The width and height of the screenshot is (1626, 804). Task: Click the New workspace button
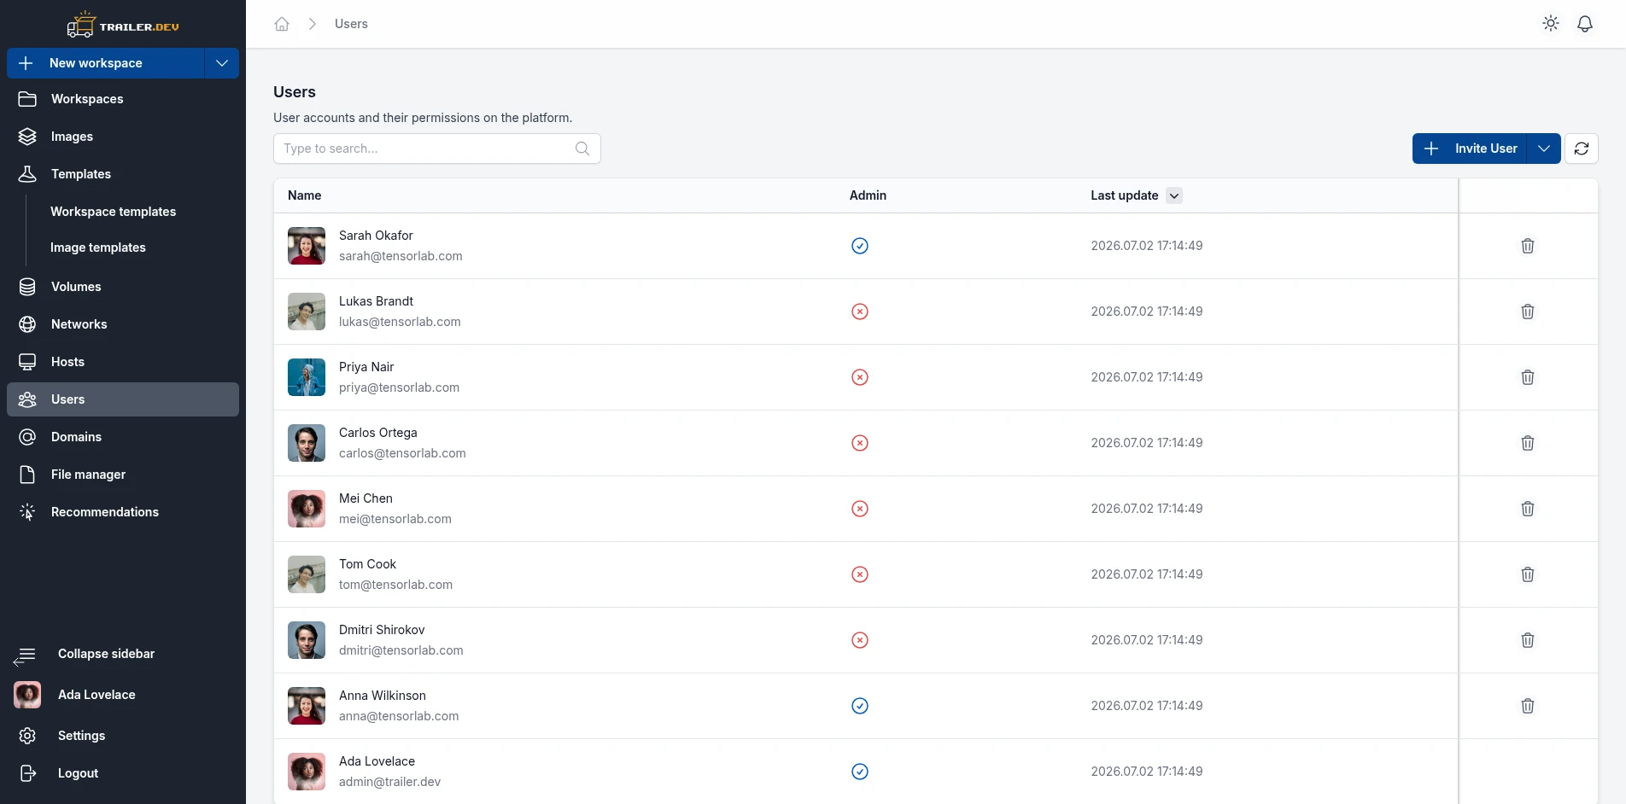click(x=106, y=63)
